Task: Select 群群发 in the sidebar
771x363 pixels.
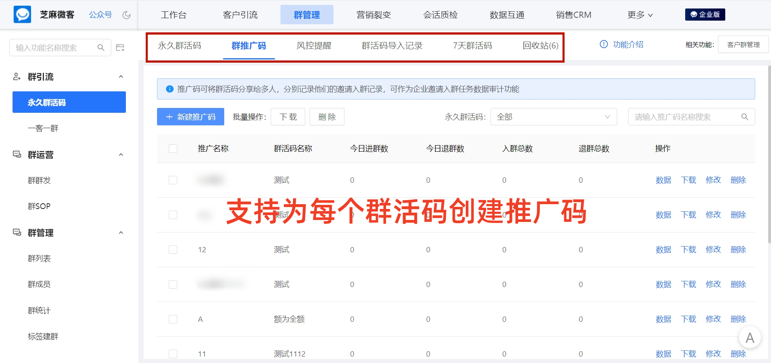Action: click(x=39, y=180)
